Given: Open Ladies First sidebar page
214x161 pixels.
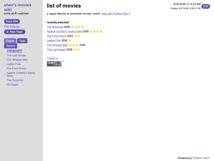Looking at the screenshot, I should (x=13, y=64).
